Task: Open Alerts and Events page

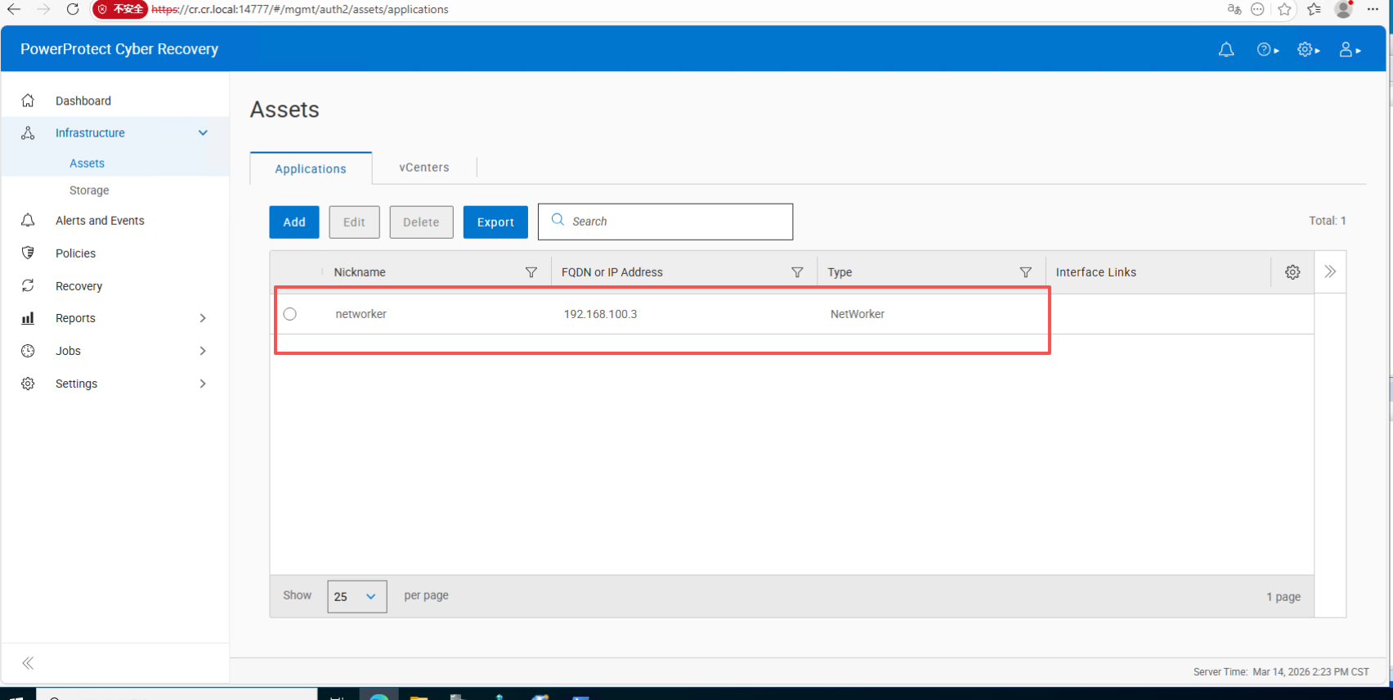Action: pos(100,221)
